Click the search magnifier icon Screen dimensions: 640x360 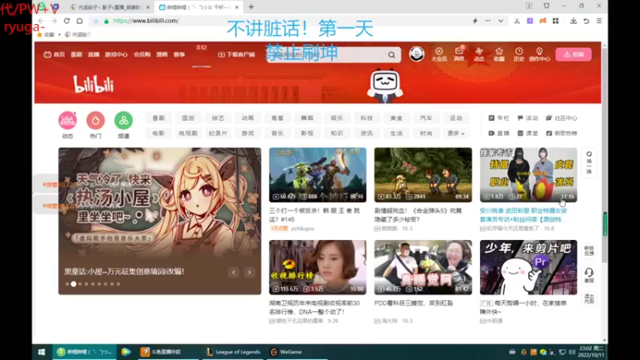pyautogui.click(x=391, y=54)
